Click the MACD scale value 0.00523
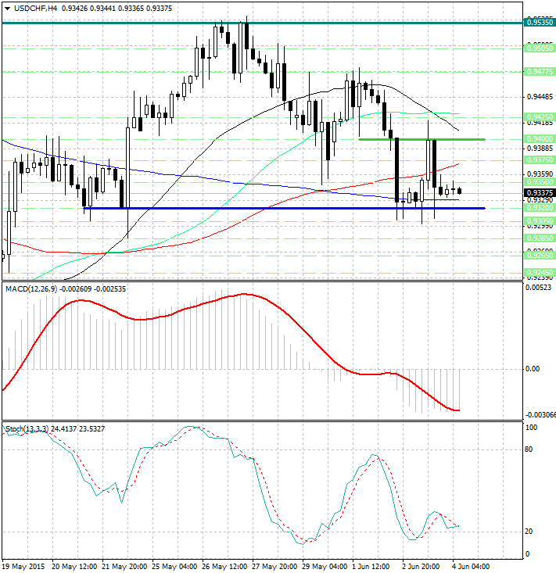 click(x=538, y=288)
